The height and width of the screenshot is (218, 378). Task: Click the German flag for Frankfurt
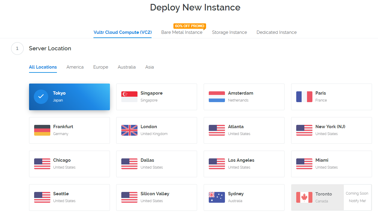click(x=42, y=130)
